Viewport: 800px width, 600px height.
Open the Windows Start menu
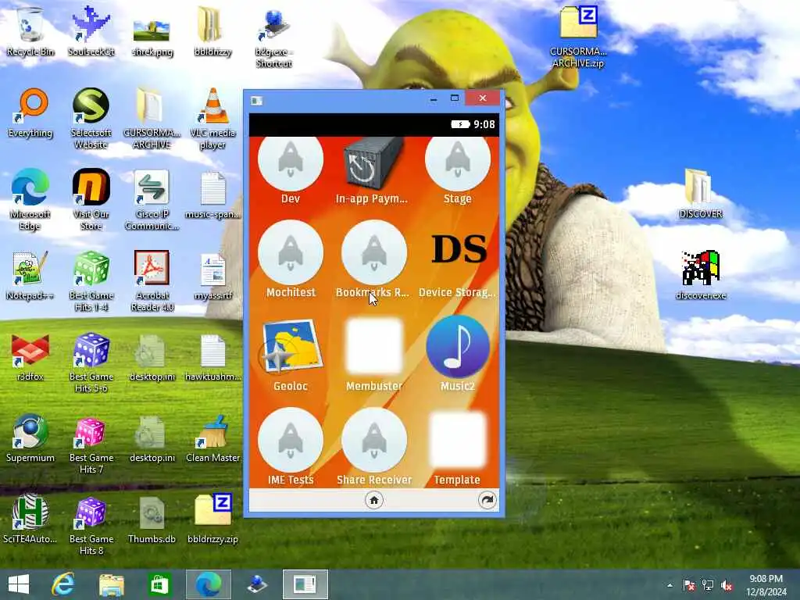(19, 584)
